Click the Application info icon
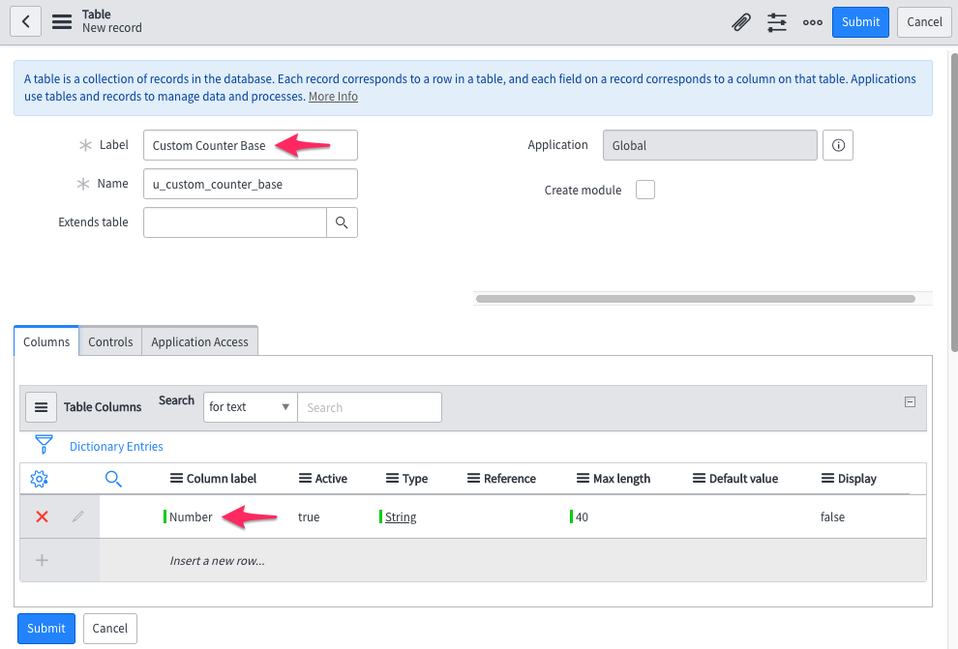 837,145
